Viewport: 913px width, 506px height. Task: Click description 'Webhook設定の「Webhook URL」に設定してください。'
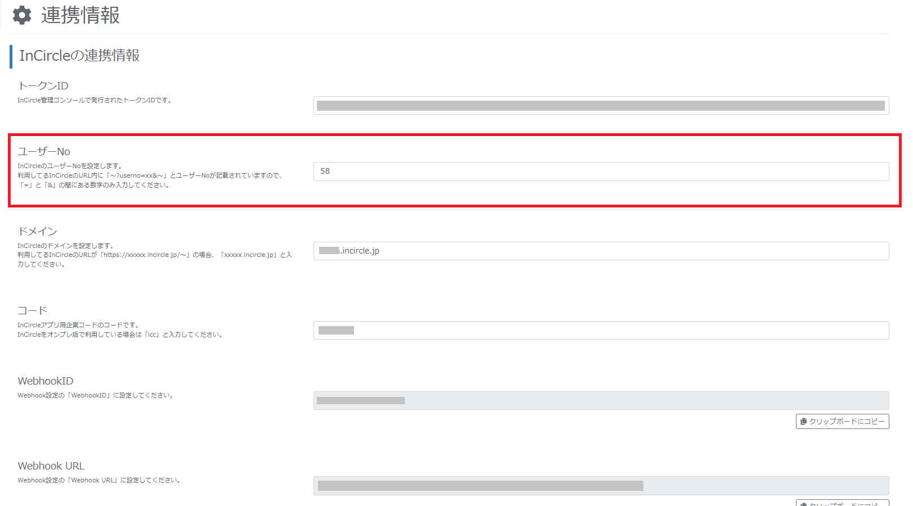tap(99, 480)
